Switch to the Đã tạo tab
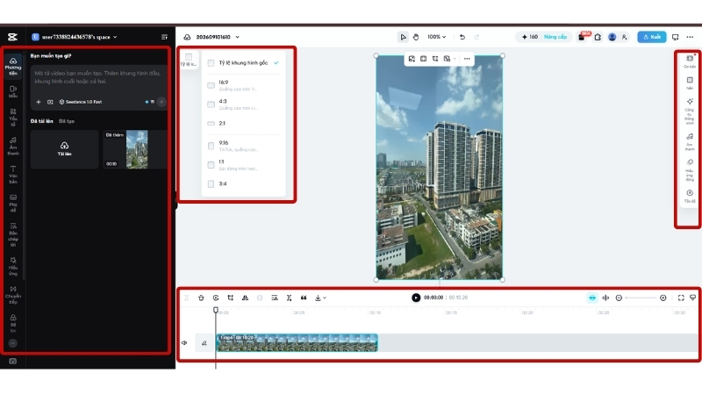Screen dimensions: 702x395 click(x=67, y=121)
